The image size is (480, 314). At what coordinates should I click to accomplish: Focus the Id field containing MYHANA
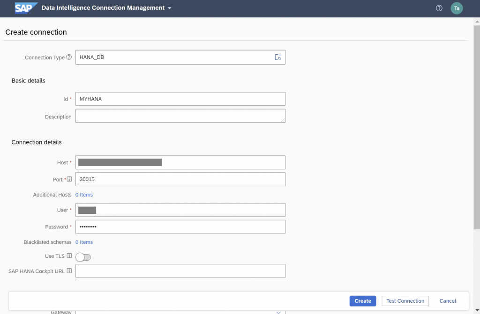180,99
